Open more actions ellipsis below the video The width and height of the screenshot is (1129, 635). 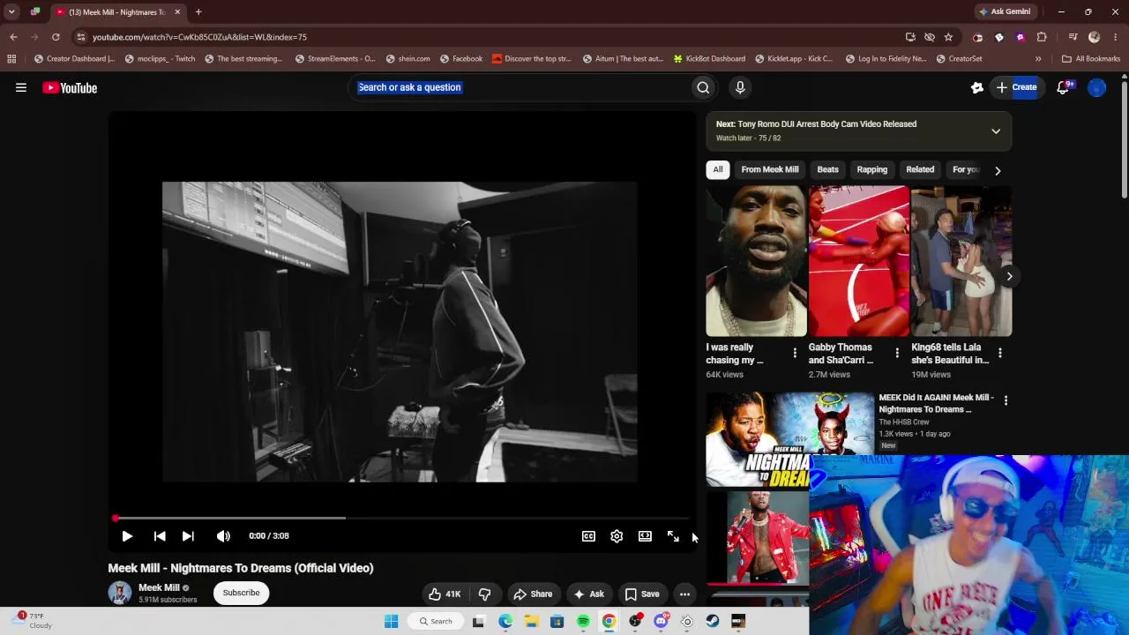click(x=684, y=594)
